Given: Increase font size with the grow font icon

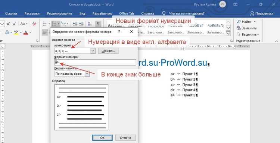Looking at the screenshot, I should [x=8, y=24].
